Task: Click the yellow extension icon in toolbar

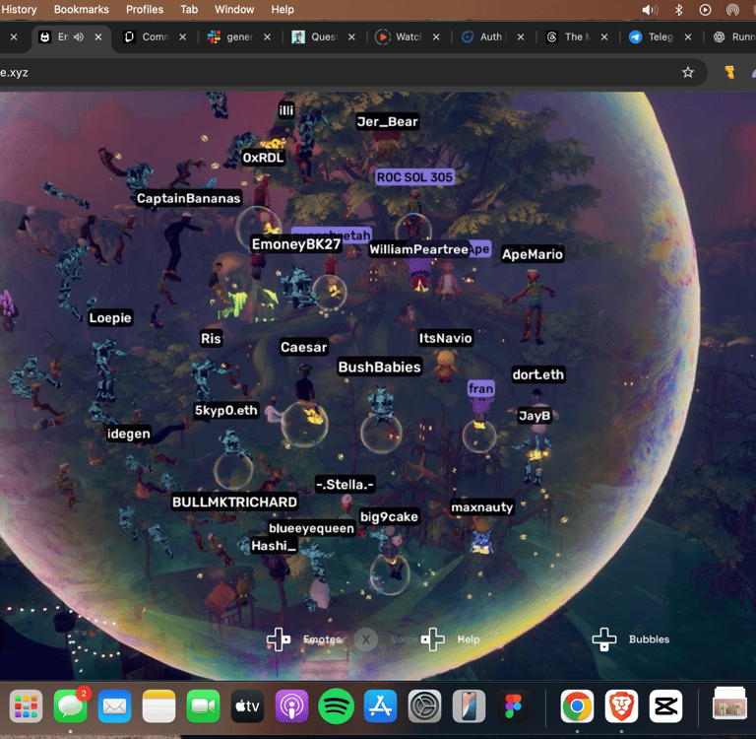Action: (729, 72)
